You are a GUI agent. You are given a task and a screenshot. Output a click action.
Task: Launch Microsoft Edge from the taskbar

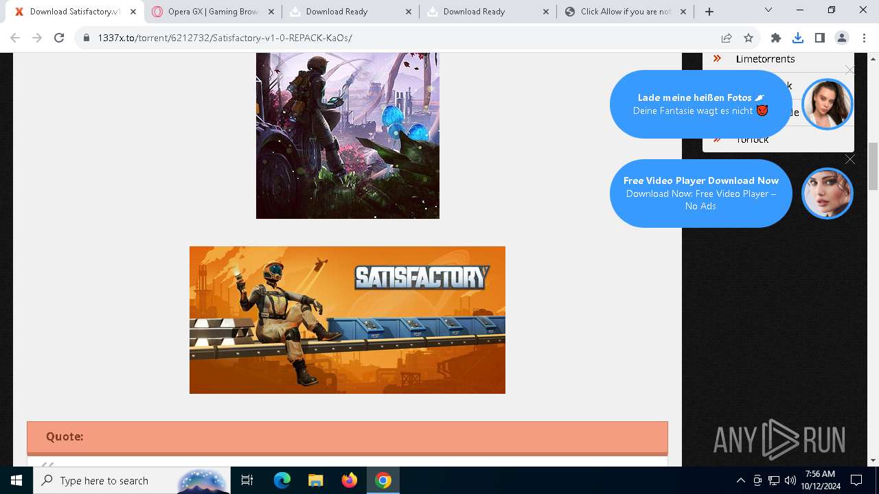tap(282, 480)
